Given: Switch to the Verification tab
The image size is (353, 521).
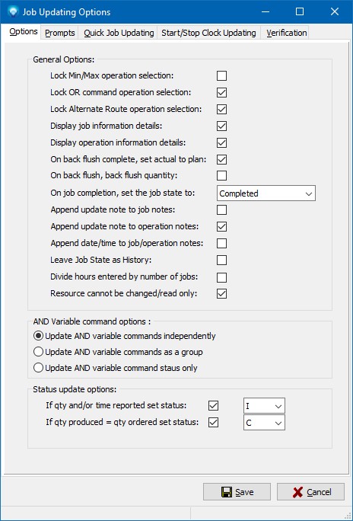Looking at the screenshot, I should (x=286, y=33).
